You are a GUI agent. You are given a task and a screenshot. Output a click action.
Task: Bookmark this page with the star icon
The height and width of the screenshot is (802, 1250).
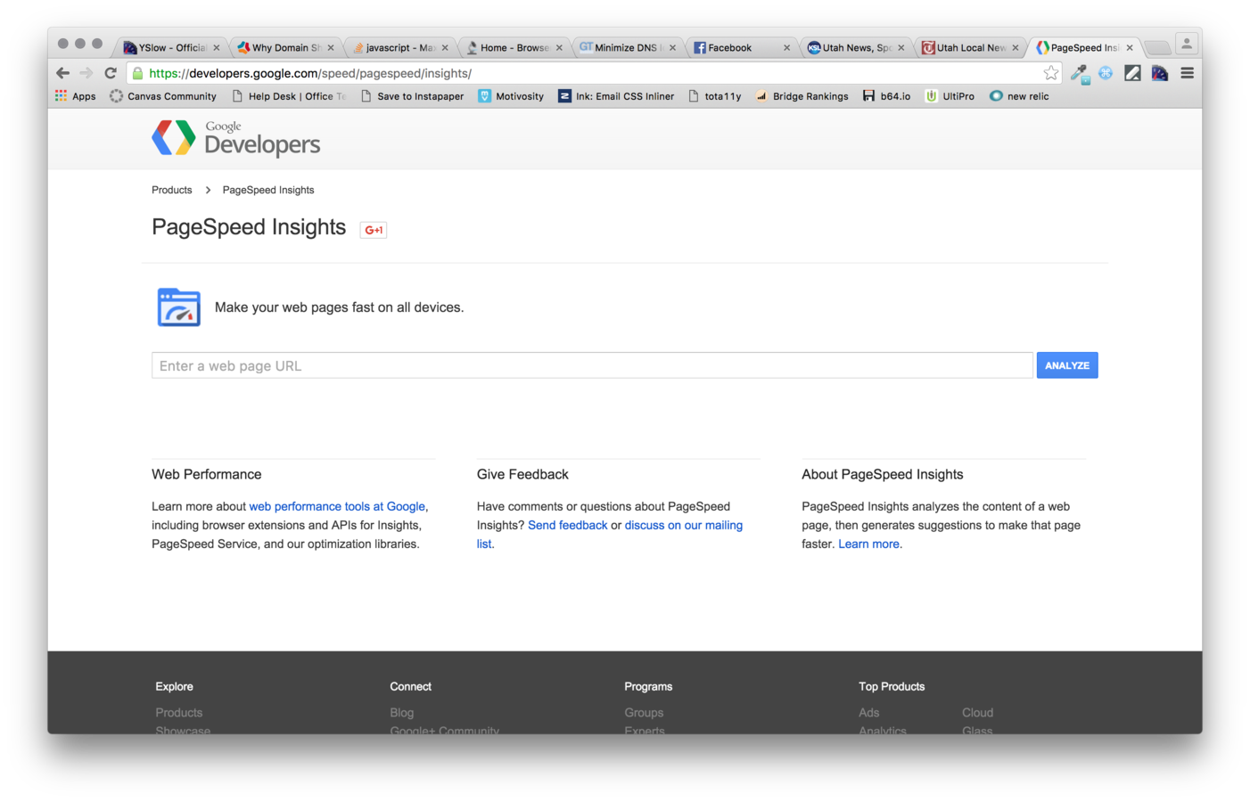tap(1051, 73)
